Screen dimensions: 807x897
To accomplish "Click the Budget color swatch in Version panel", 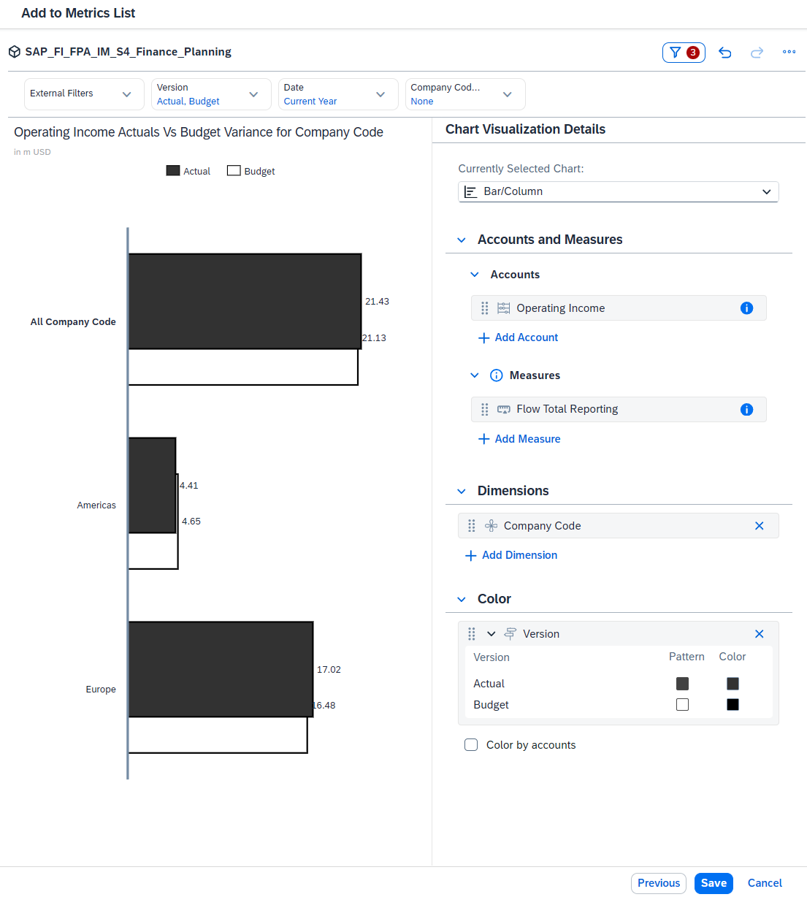I will point(733,704).
